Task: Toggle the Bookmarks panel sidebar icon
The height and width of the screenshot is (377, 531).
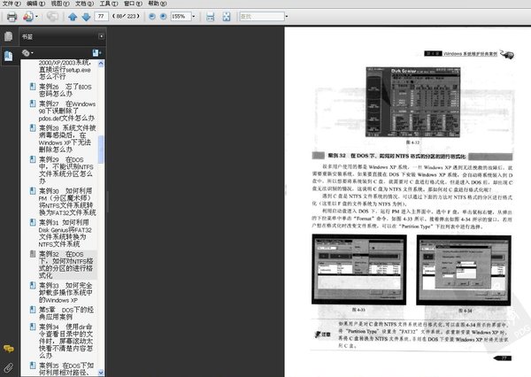Action: click(x=8, y=56)
